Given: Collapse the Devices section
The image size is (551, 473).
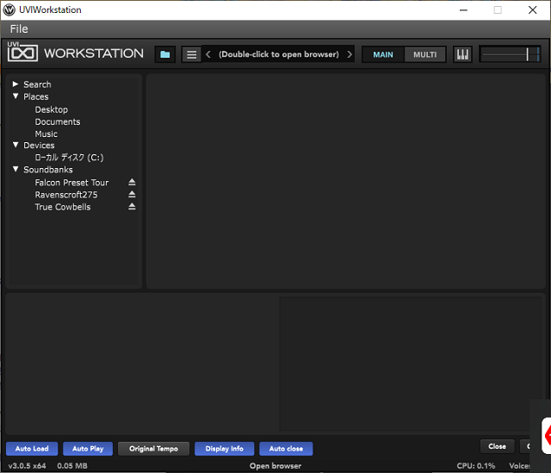Looking at the screenshot, I should [x=15, y=145].
